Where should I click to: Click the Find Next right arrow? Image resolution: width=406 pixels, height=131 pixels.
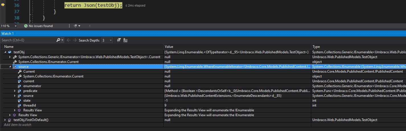[75, 40]
